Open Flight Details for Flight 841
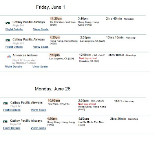The height and width of the screenshot is (152, 157). 12,110
